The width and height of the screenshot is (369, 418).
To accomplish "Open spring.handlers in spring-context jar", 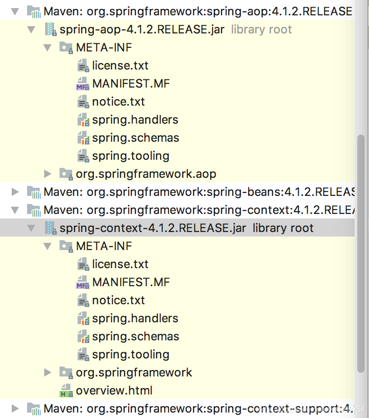I will pyautogui.click(x=135, y=319).
